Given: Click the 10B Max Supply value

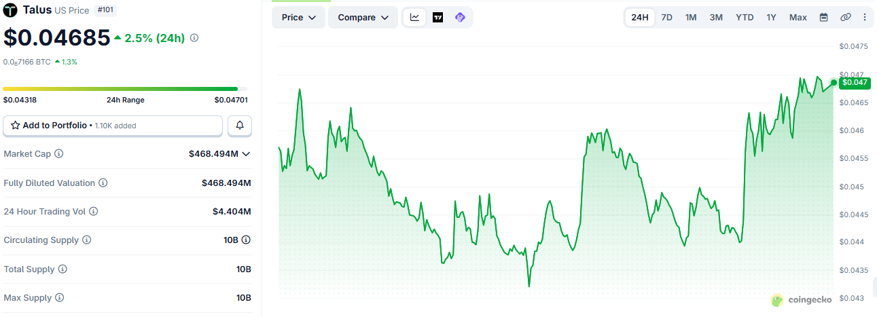Looking at the screenshot, I should [244, 298].
